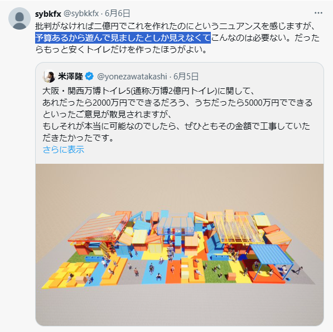
Task: Click the sybkfx display name
Action: [48, 14]
